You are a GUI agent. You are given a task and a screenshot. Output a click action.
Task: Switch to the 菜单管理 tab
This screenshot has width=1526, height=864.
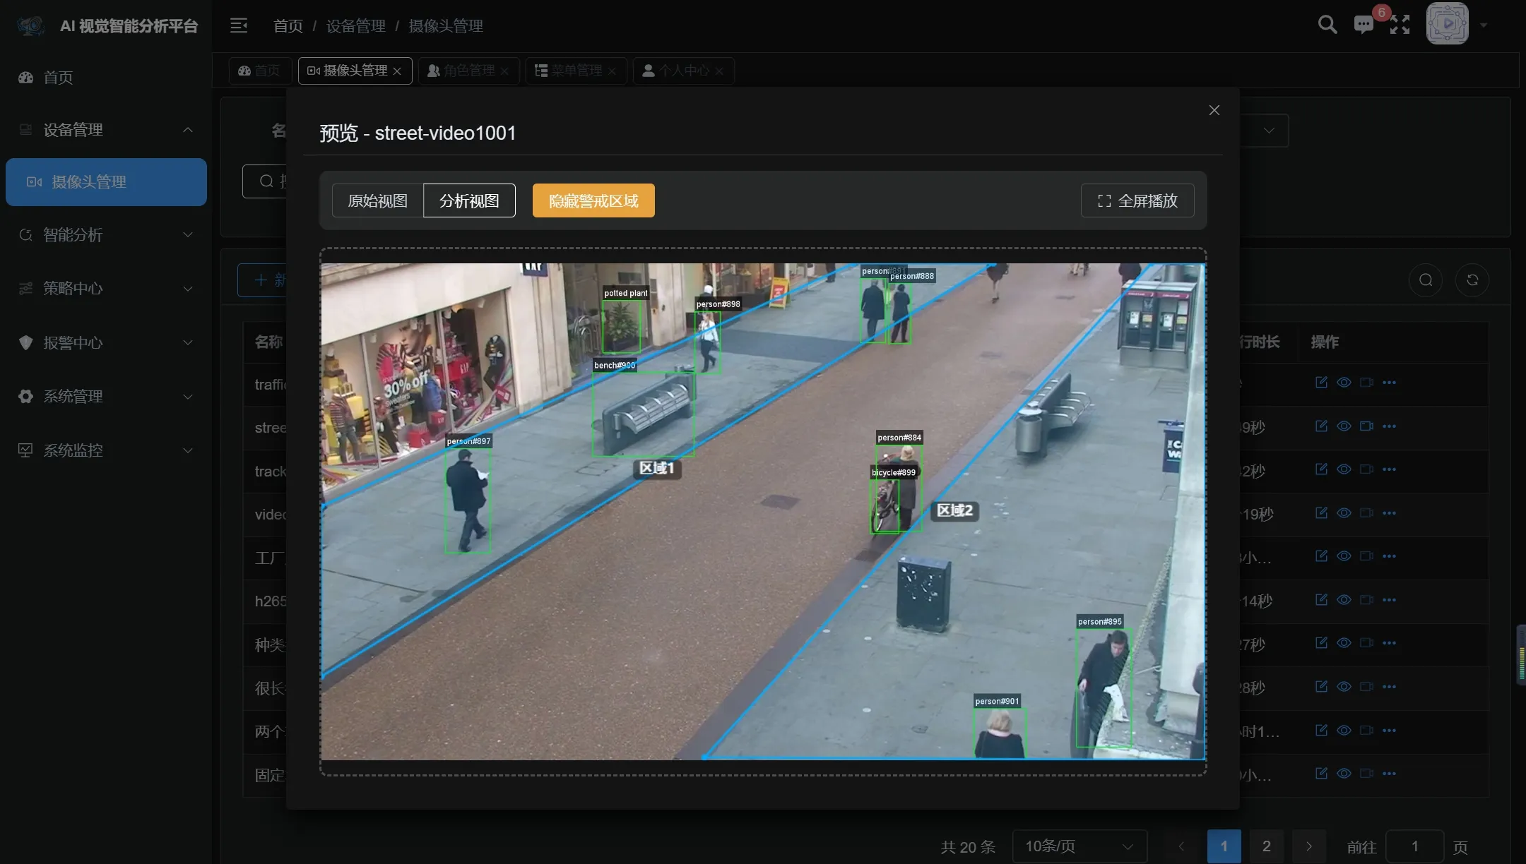[576, 71]
